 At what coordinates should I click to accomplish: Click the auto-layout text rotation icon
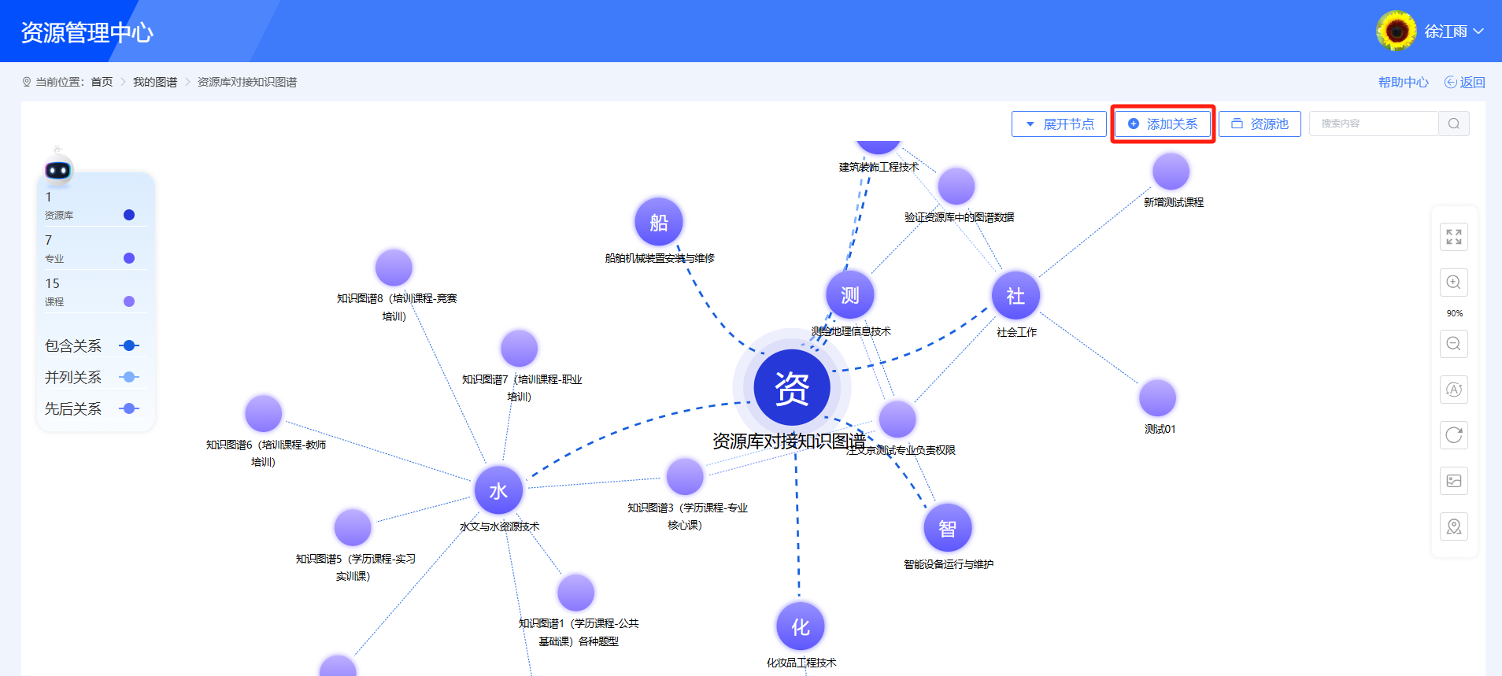pos(1453,390)
